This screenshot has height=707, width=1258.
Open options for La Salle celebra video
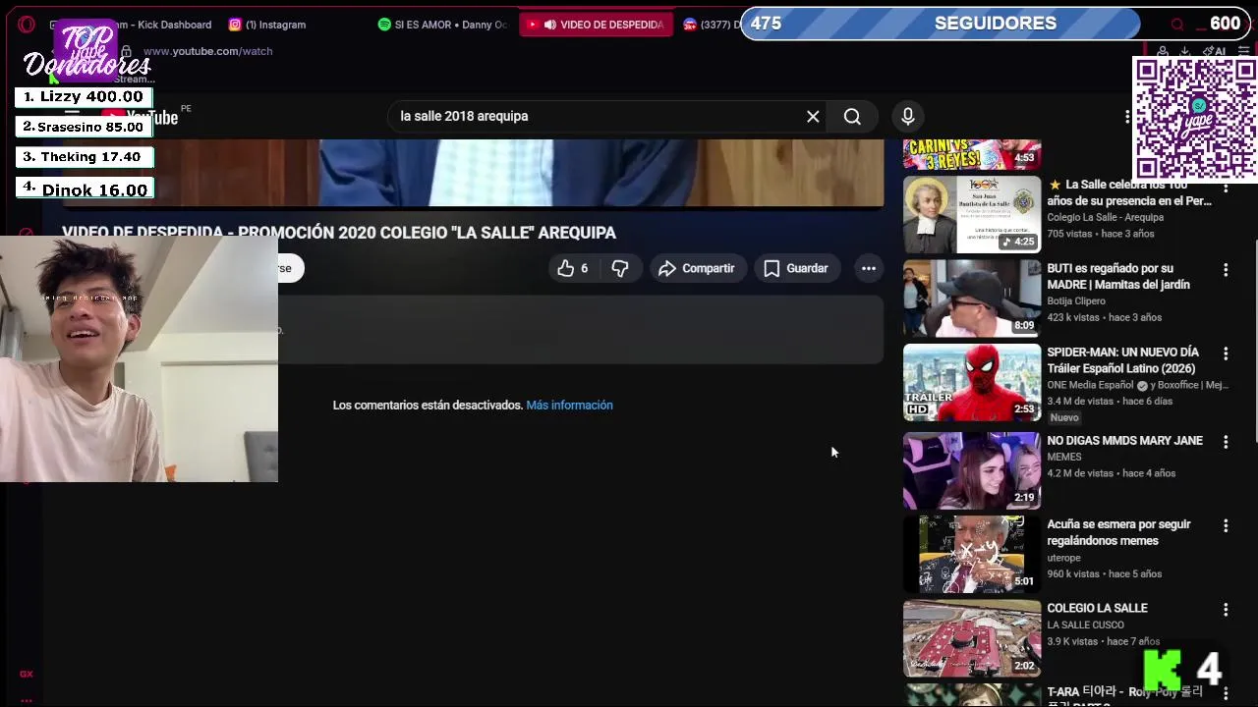click(x=1226, y=187)
